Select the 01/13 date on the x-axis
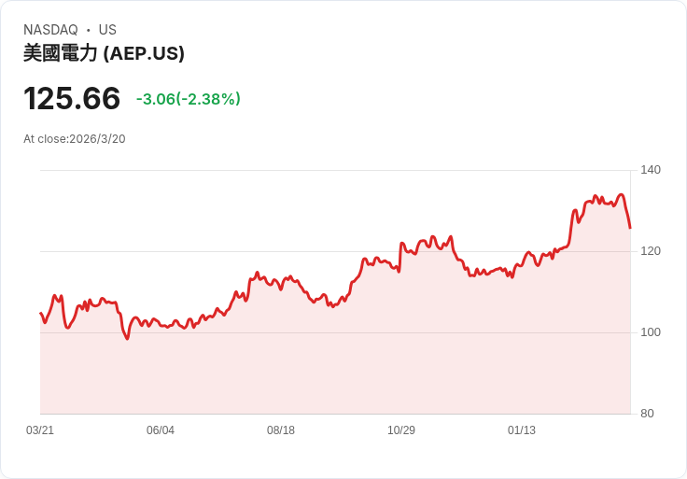This screenshot has height=479, width=687. click(x=522, y=430)
